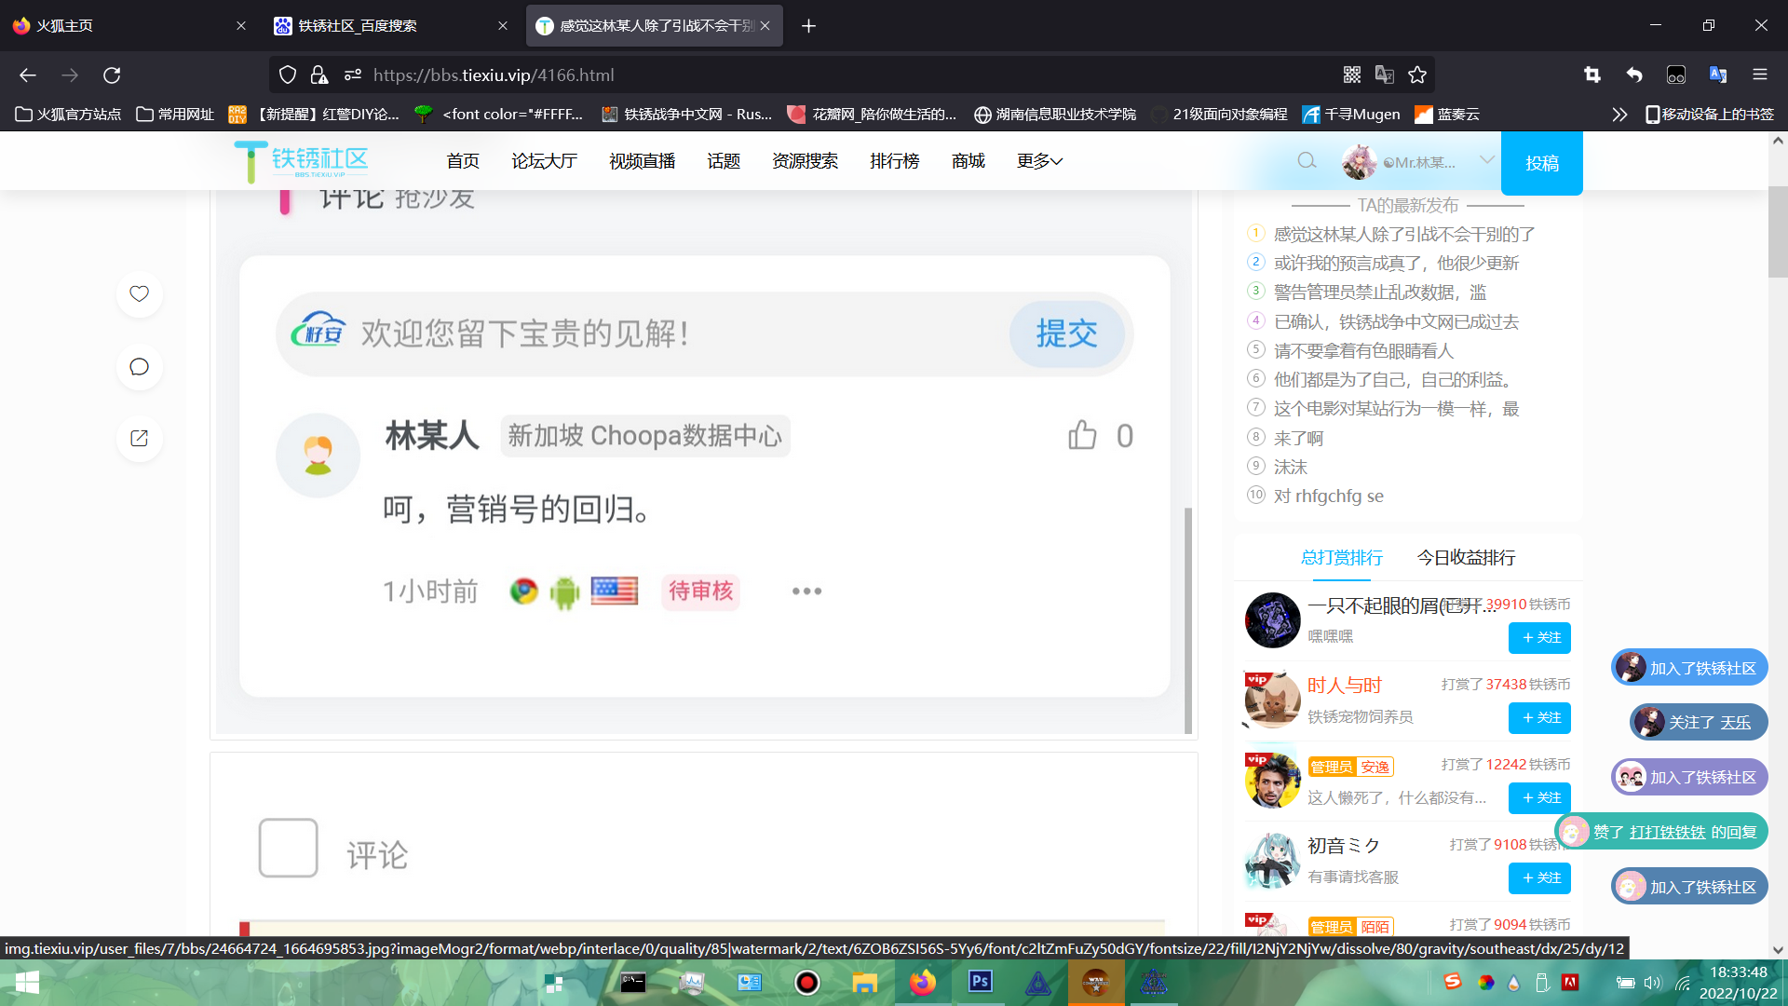Open the site search magnifier icon
1788x1006 pixels.
[x=1307, y=161]
